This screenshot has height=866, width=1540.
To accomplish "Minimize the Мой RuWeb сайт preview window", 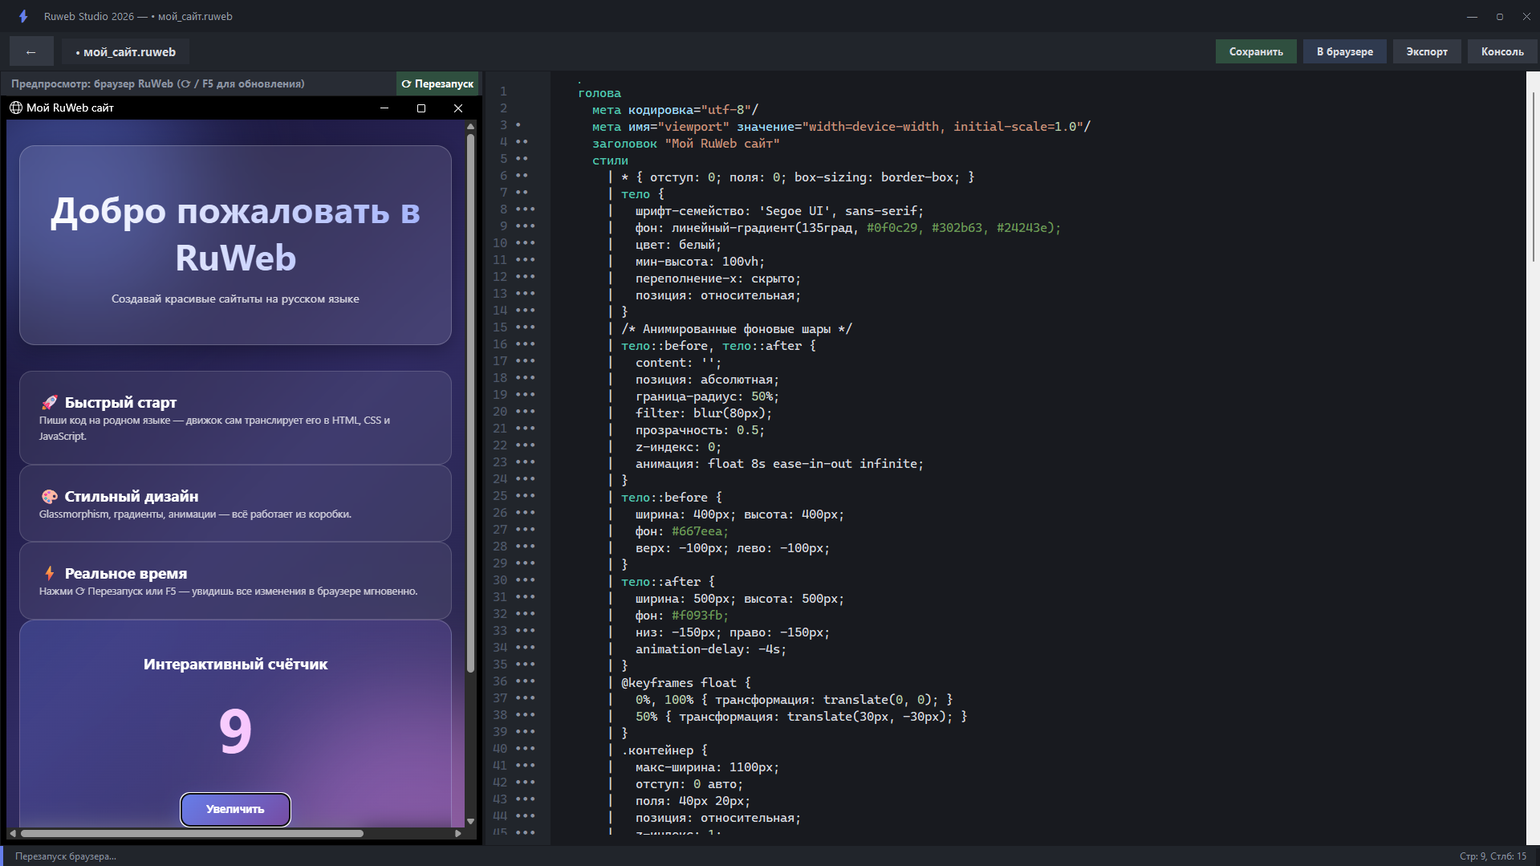I will (x=384, y=108).
